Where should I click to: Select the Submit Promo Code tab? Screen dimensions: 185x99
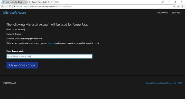click(41, 2)
